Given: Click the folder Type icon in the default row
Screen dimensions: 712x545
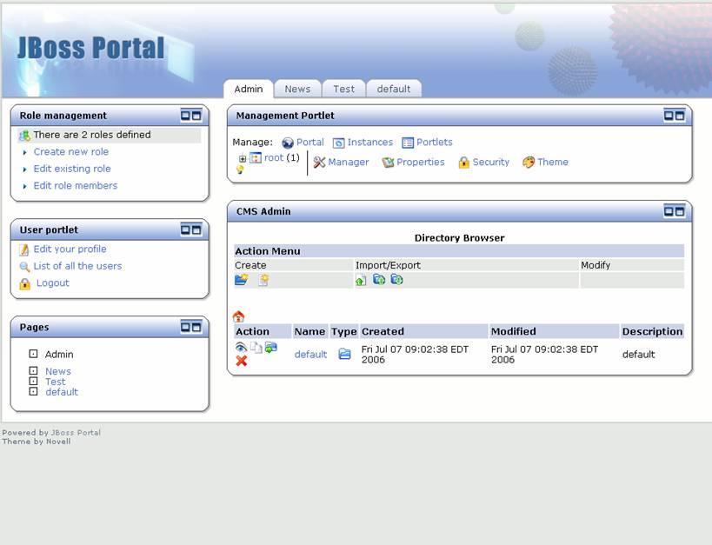Looking at the screenshot, I should [344, 354].
